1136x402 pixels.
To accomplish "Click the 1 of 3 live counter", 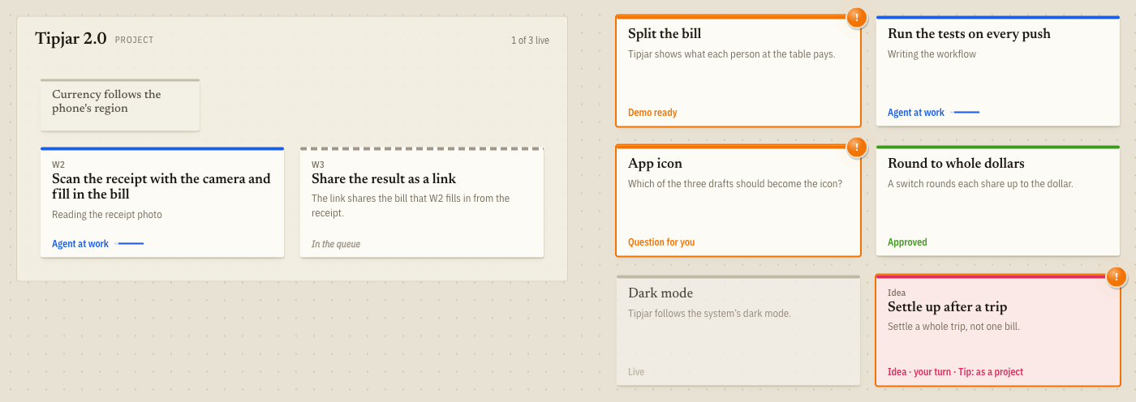I will click(529, 41).
